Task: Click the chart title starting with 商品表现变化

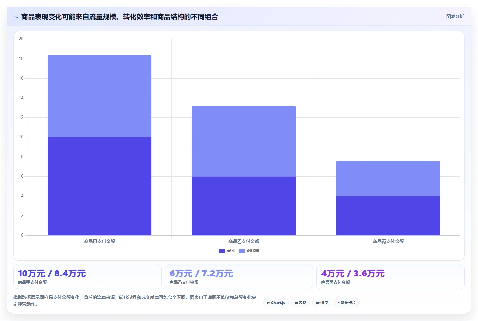Action: [119, 17]
